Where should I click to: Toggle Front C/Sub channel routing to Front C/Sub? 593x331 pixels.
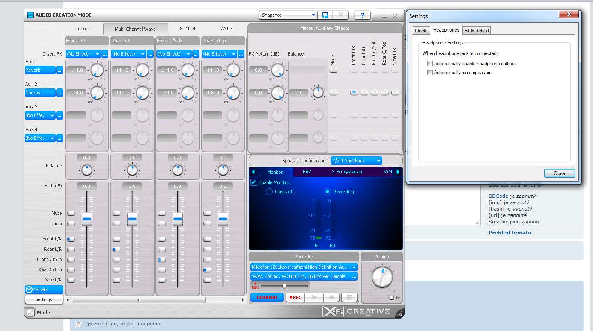pyautogui.click(x=162, y=259)
